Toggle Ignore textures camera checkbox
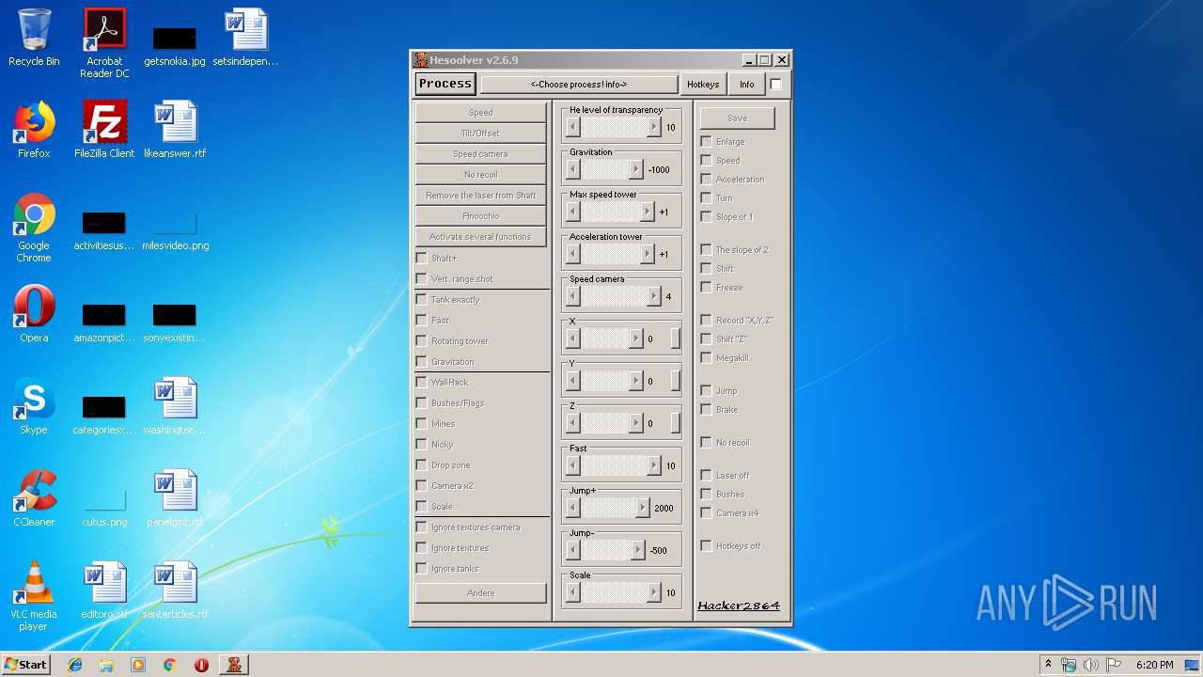The height and width of the screenshot is (677, 1203). (x=421, y=527)
